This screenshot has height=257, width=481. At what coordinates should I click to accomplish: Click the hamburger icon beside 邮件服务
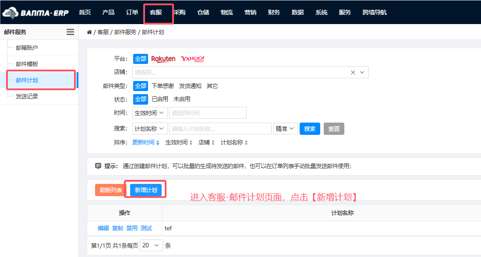point(70,32)
